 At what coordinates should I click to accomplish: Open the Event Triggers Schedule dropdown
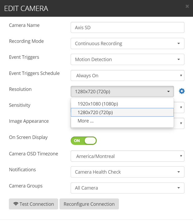pyautogui.click(x=127, y=76)
